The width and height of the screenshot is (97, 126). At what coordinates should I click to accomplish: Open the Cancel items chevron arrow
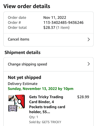(89, 39)
